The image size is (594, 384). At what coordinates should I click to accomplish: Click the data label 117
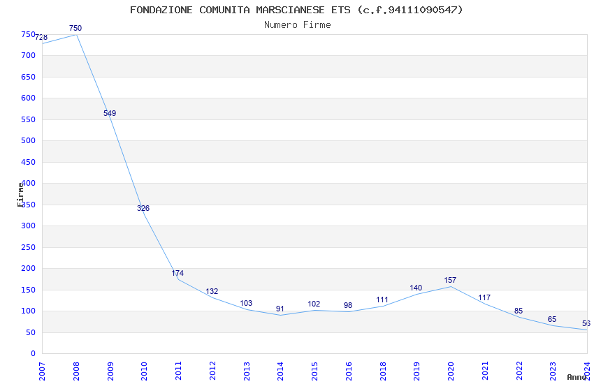click(x=484, y=297)
